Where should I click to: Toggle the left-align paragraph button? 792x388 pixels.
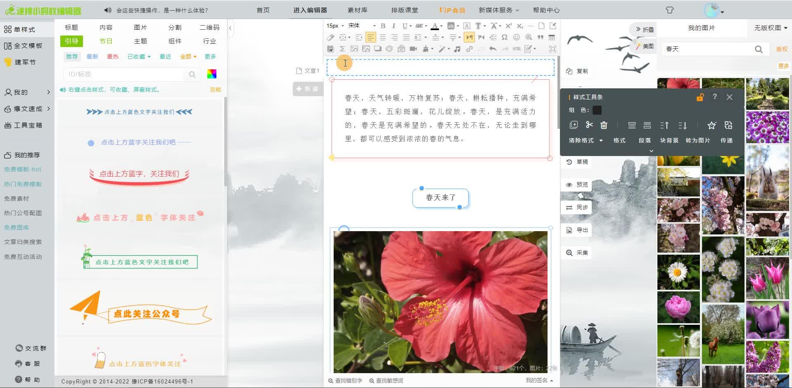(370, 38)
